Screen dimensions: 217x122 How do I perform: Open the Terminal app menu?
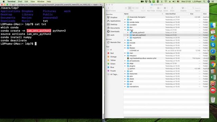point(11,1)
